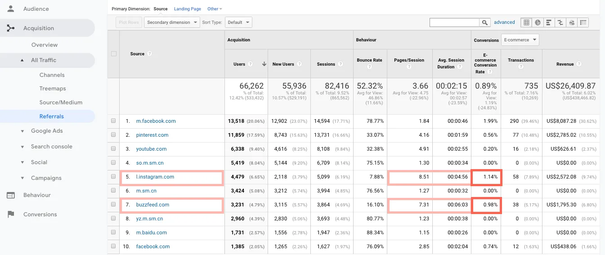The height and width of the screenshot is (255, 605).
Task: Expand the Social section
Action: [x=22, y=162]
